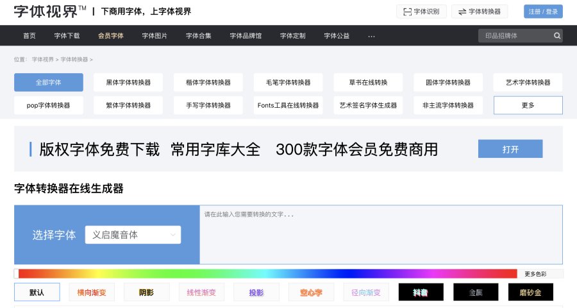
Task: Select the 抖音 text effect style
Action: (x=421, y=293)
